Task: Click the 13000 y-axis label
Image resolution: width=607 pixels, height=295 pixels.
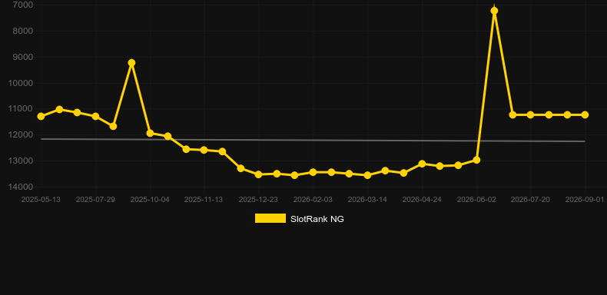Action: (21, 161)
